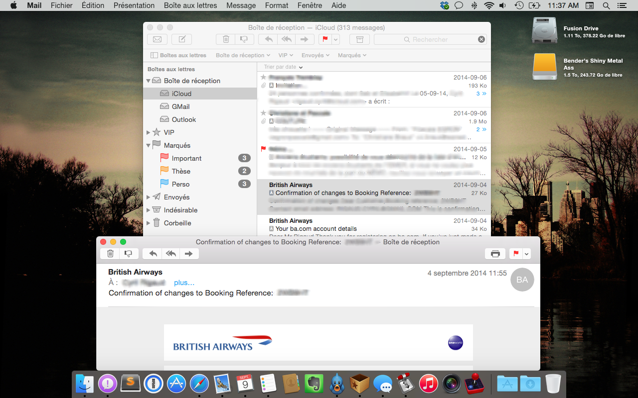Open iTunes from the Dock
Viewport: 638px width, 398px height.
click(429, 384)
